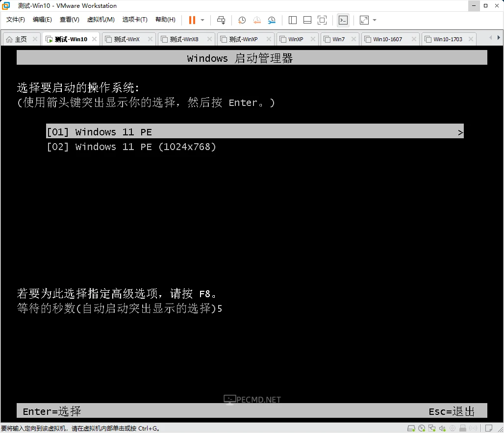Click the home icon on 主页 tab
The width and height of the screenshot is (504, 433).
[x=9, y=39]
